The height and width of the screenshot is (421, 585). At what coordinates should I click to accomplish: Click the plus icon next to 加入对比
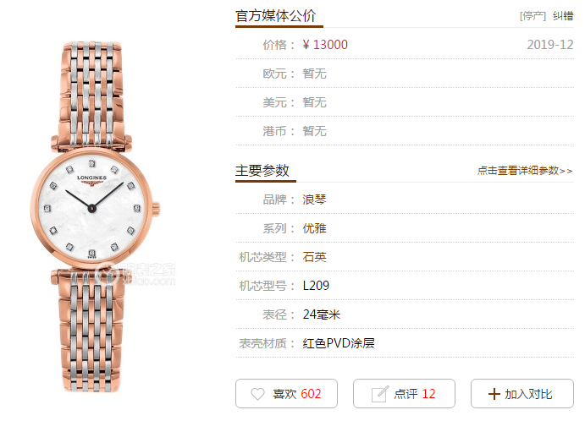pyautogui.click(x=494, y=394)
